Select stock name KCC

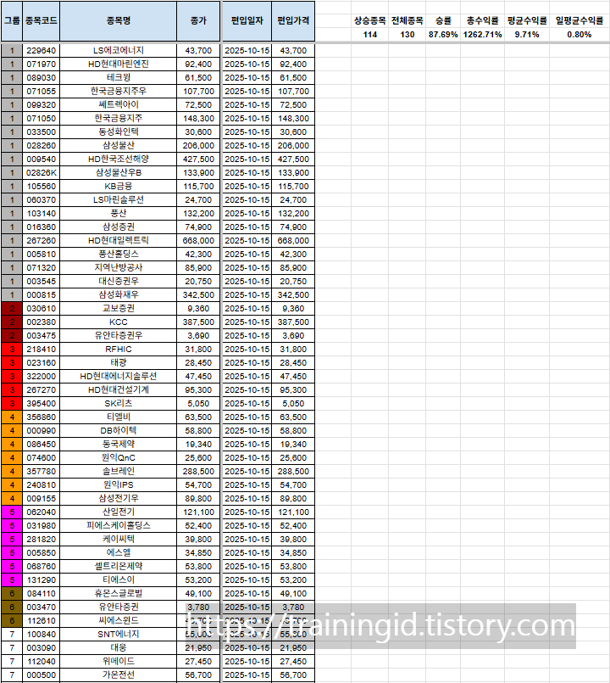point(119,322)
